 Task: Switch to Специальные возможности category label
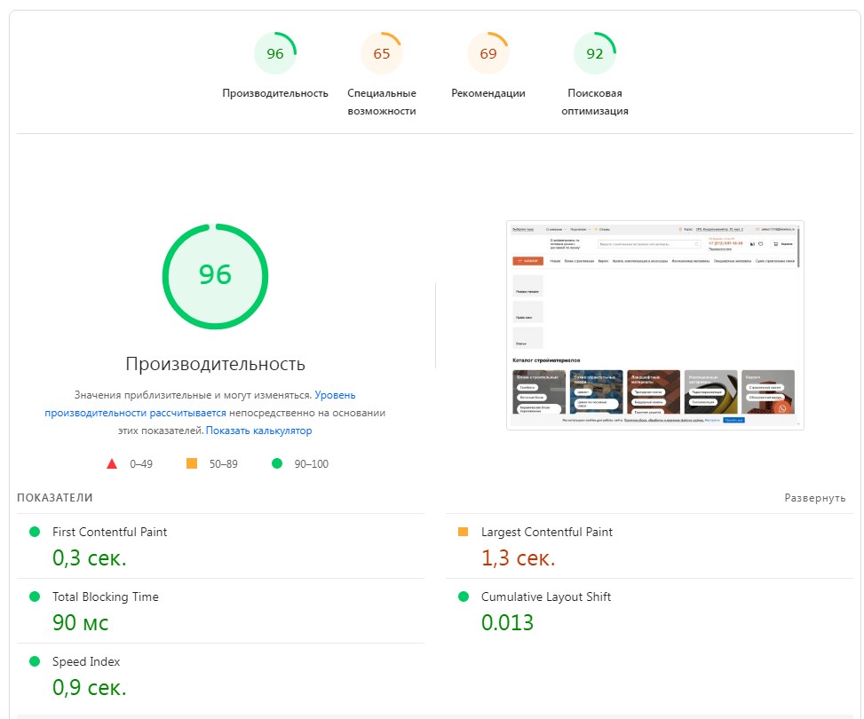pyautogui.click(x=382, y=102)
